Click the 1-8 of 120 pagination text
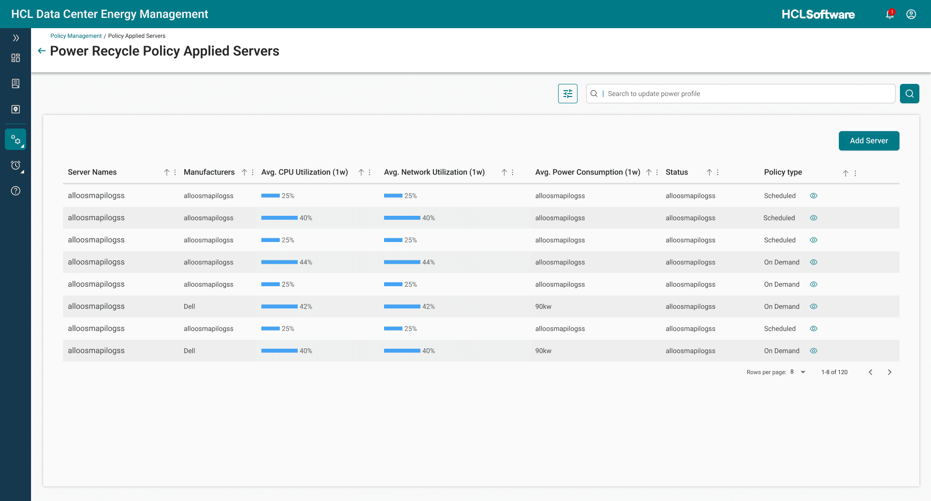The image size is (931, 501). [x=834, y=372]
